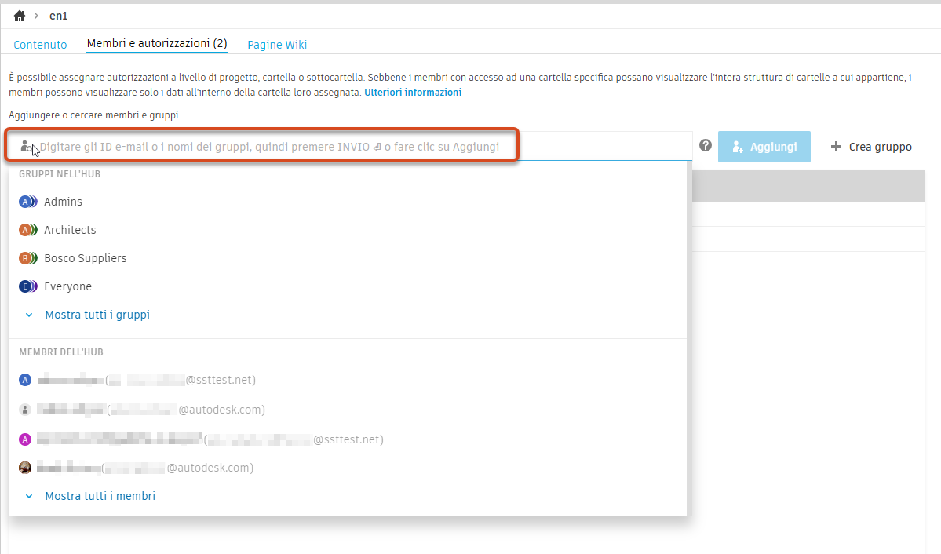Click the last hub member's profile picture
This screenshot has width=941, height=554.
point(24,467)
